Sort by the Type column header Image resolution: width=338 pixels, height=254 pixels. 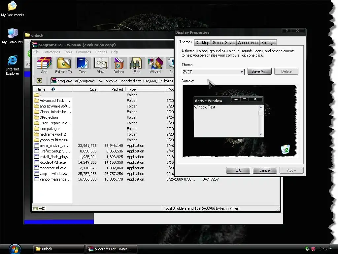pos(145,89)
